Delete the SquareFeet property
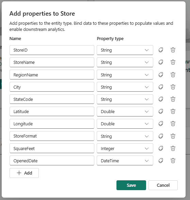The image size is (190, 200). point(173,148)
